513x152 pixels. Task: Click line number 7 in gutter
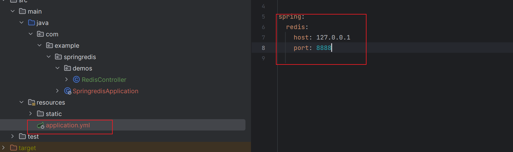263,38
